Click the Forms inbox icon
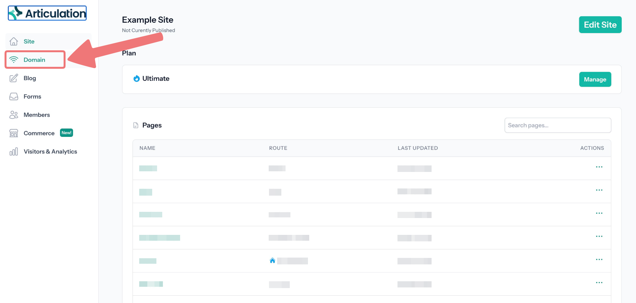Viewport: 636px width, 303px height. pyautogui.click(x=14, y=96)
